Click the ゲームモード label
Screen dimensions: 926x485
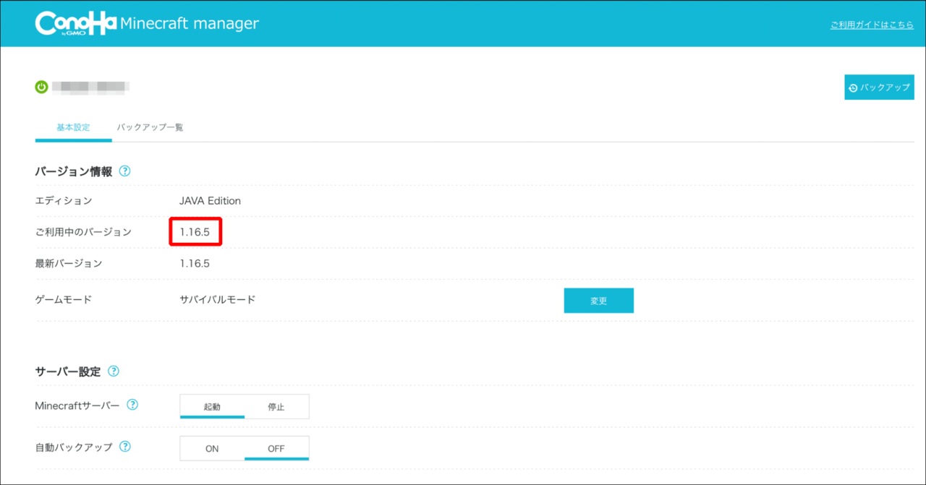point(64,299)
